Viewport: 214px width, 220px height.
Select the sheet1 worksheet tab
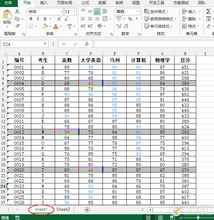[x=41, y=209]
